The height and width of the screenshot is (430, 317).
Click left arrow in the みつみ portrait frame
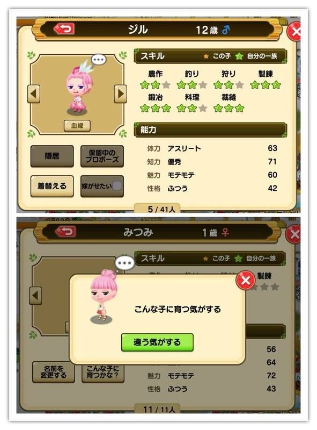coord(35,296)
